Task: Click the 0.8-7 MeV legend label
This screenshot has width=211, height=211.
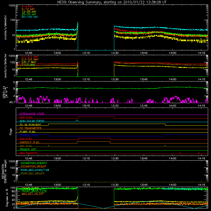Action: [29, 62]
